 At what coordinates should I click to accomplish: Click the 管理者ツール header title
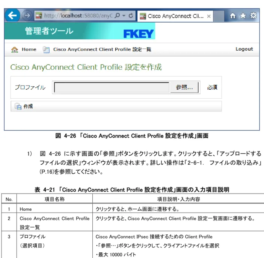click(x=49, y=31)
